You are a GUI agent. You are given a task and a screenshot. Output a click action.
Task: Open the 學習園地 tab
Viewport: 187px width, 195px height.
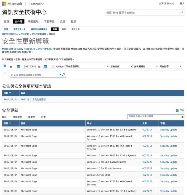pos(33,22)
